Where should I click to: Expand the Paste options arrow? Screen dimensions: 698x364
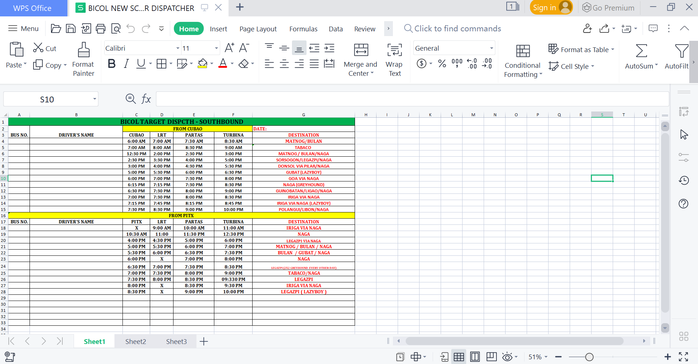pos(25,64)
